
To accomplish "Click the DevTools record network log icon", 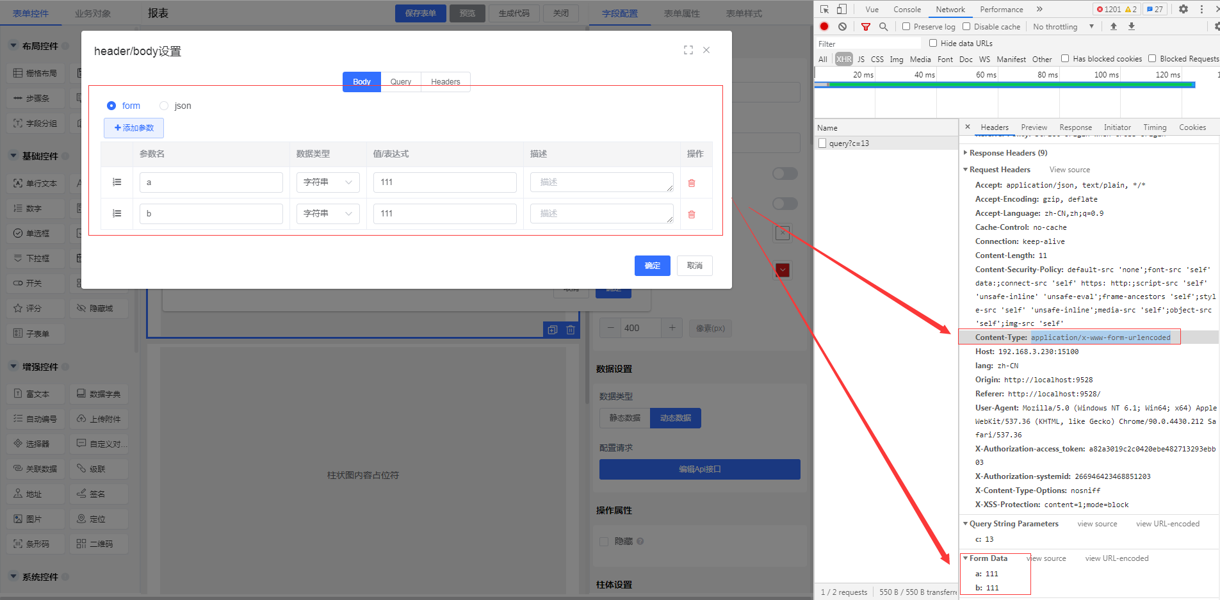I will [824, 26].
